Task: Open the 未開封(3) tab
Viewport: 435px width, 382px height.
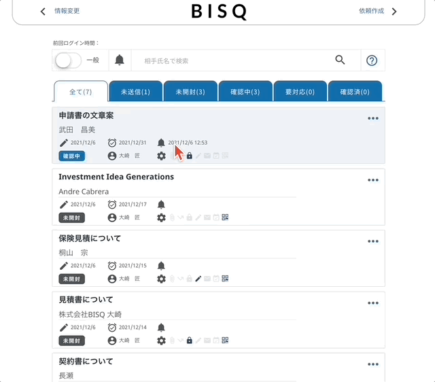Action: pos(190,92)
